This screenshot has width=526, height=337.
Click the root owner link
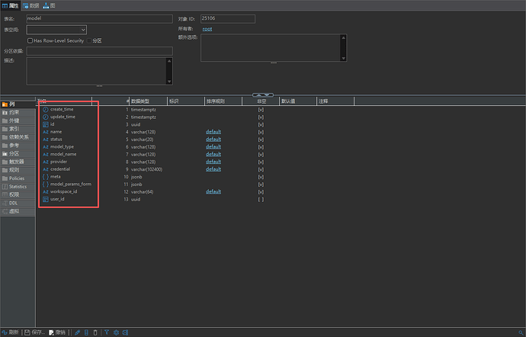pos(207,29)
